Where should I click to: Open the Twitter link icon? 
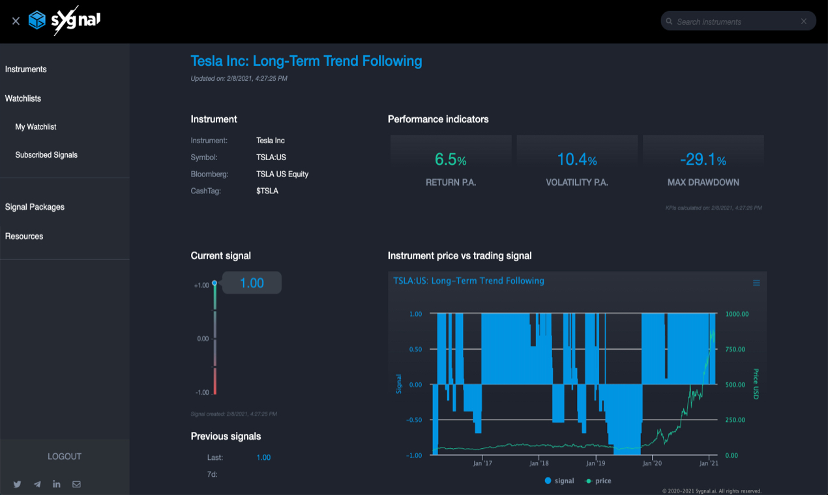click(18, 484)
